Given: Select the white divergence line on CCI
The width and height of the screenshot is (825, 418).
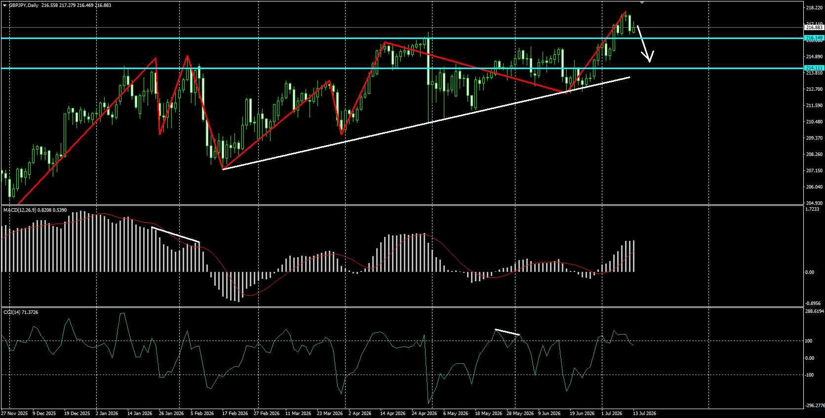Looking at the screenshot, I should 507,332.
